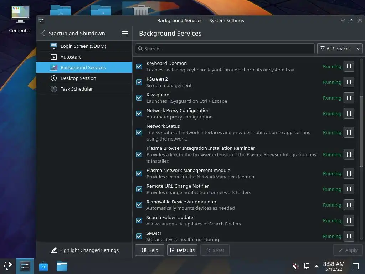This screenshot has width=365, height=274.
Task: Click Running status for Network Status
Action: (332, 133)
